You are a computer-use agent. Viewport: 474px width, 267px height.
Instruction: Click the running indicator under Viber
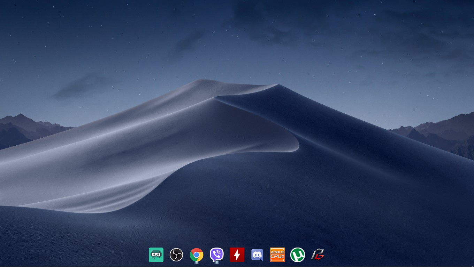217,263
